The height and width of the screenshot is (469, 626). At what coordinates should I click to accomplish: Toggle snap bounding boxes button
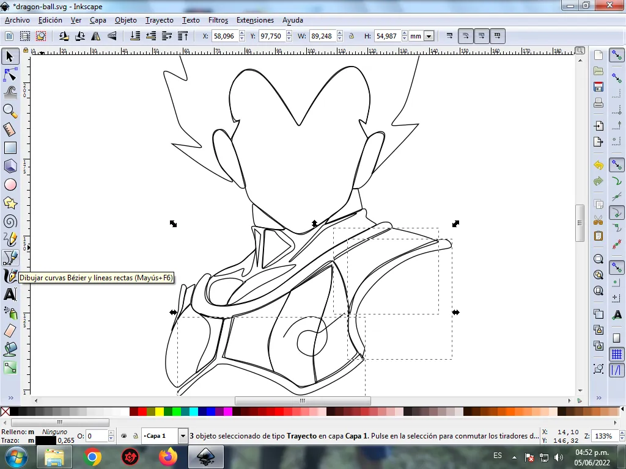[x=616, y=79]
